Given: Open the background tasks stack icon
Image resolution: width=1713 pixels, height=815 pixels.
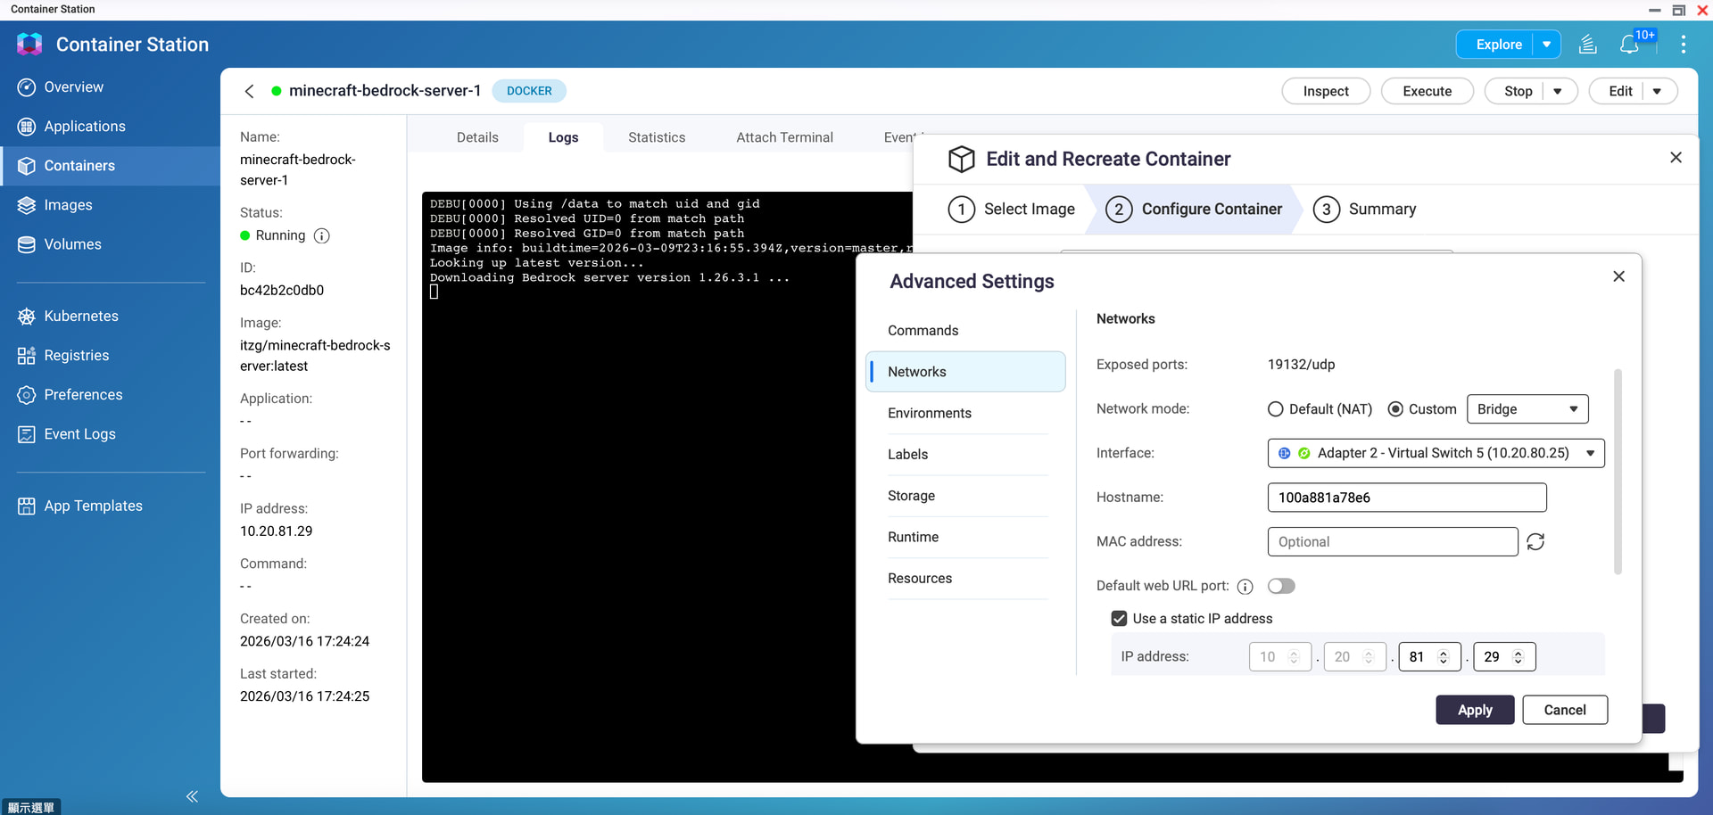Looking at the screenshot, I should (x=1588, y=45).
